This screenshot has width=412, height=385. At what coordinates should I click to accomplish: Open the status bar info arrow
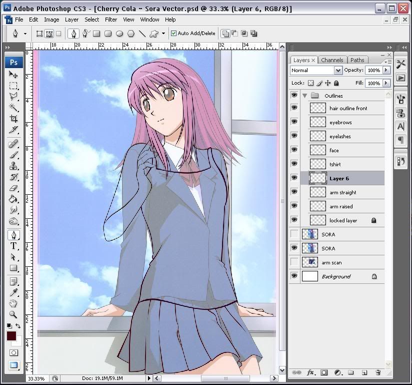pos(149,378)
